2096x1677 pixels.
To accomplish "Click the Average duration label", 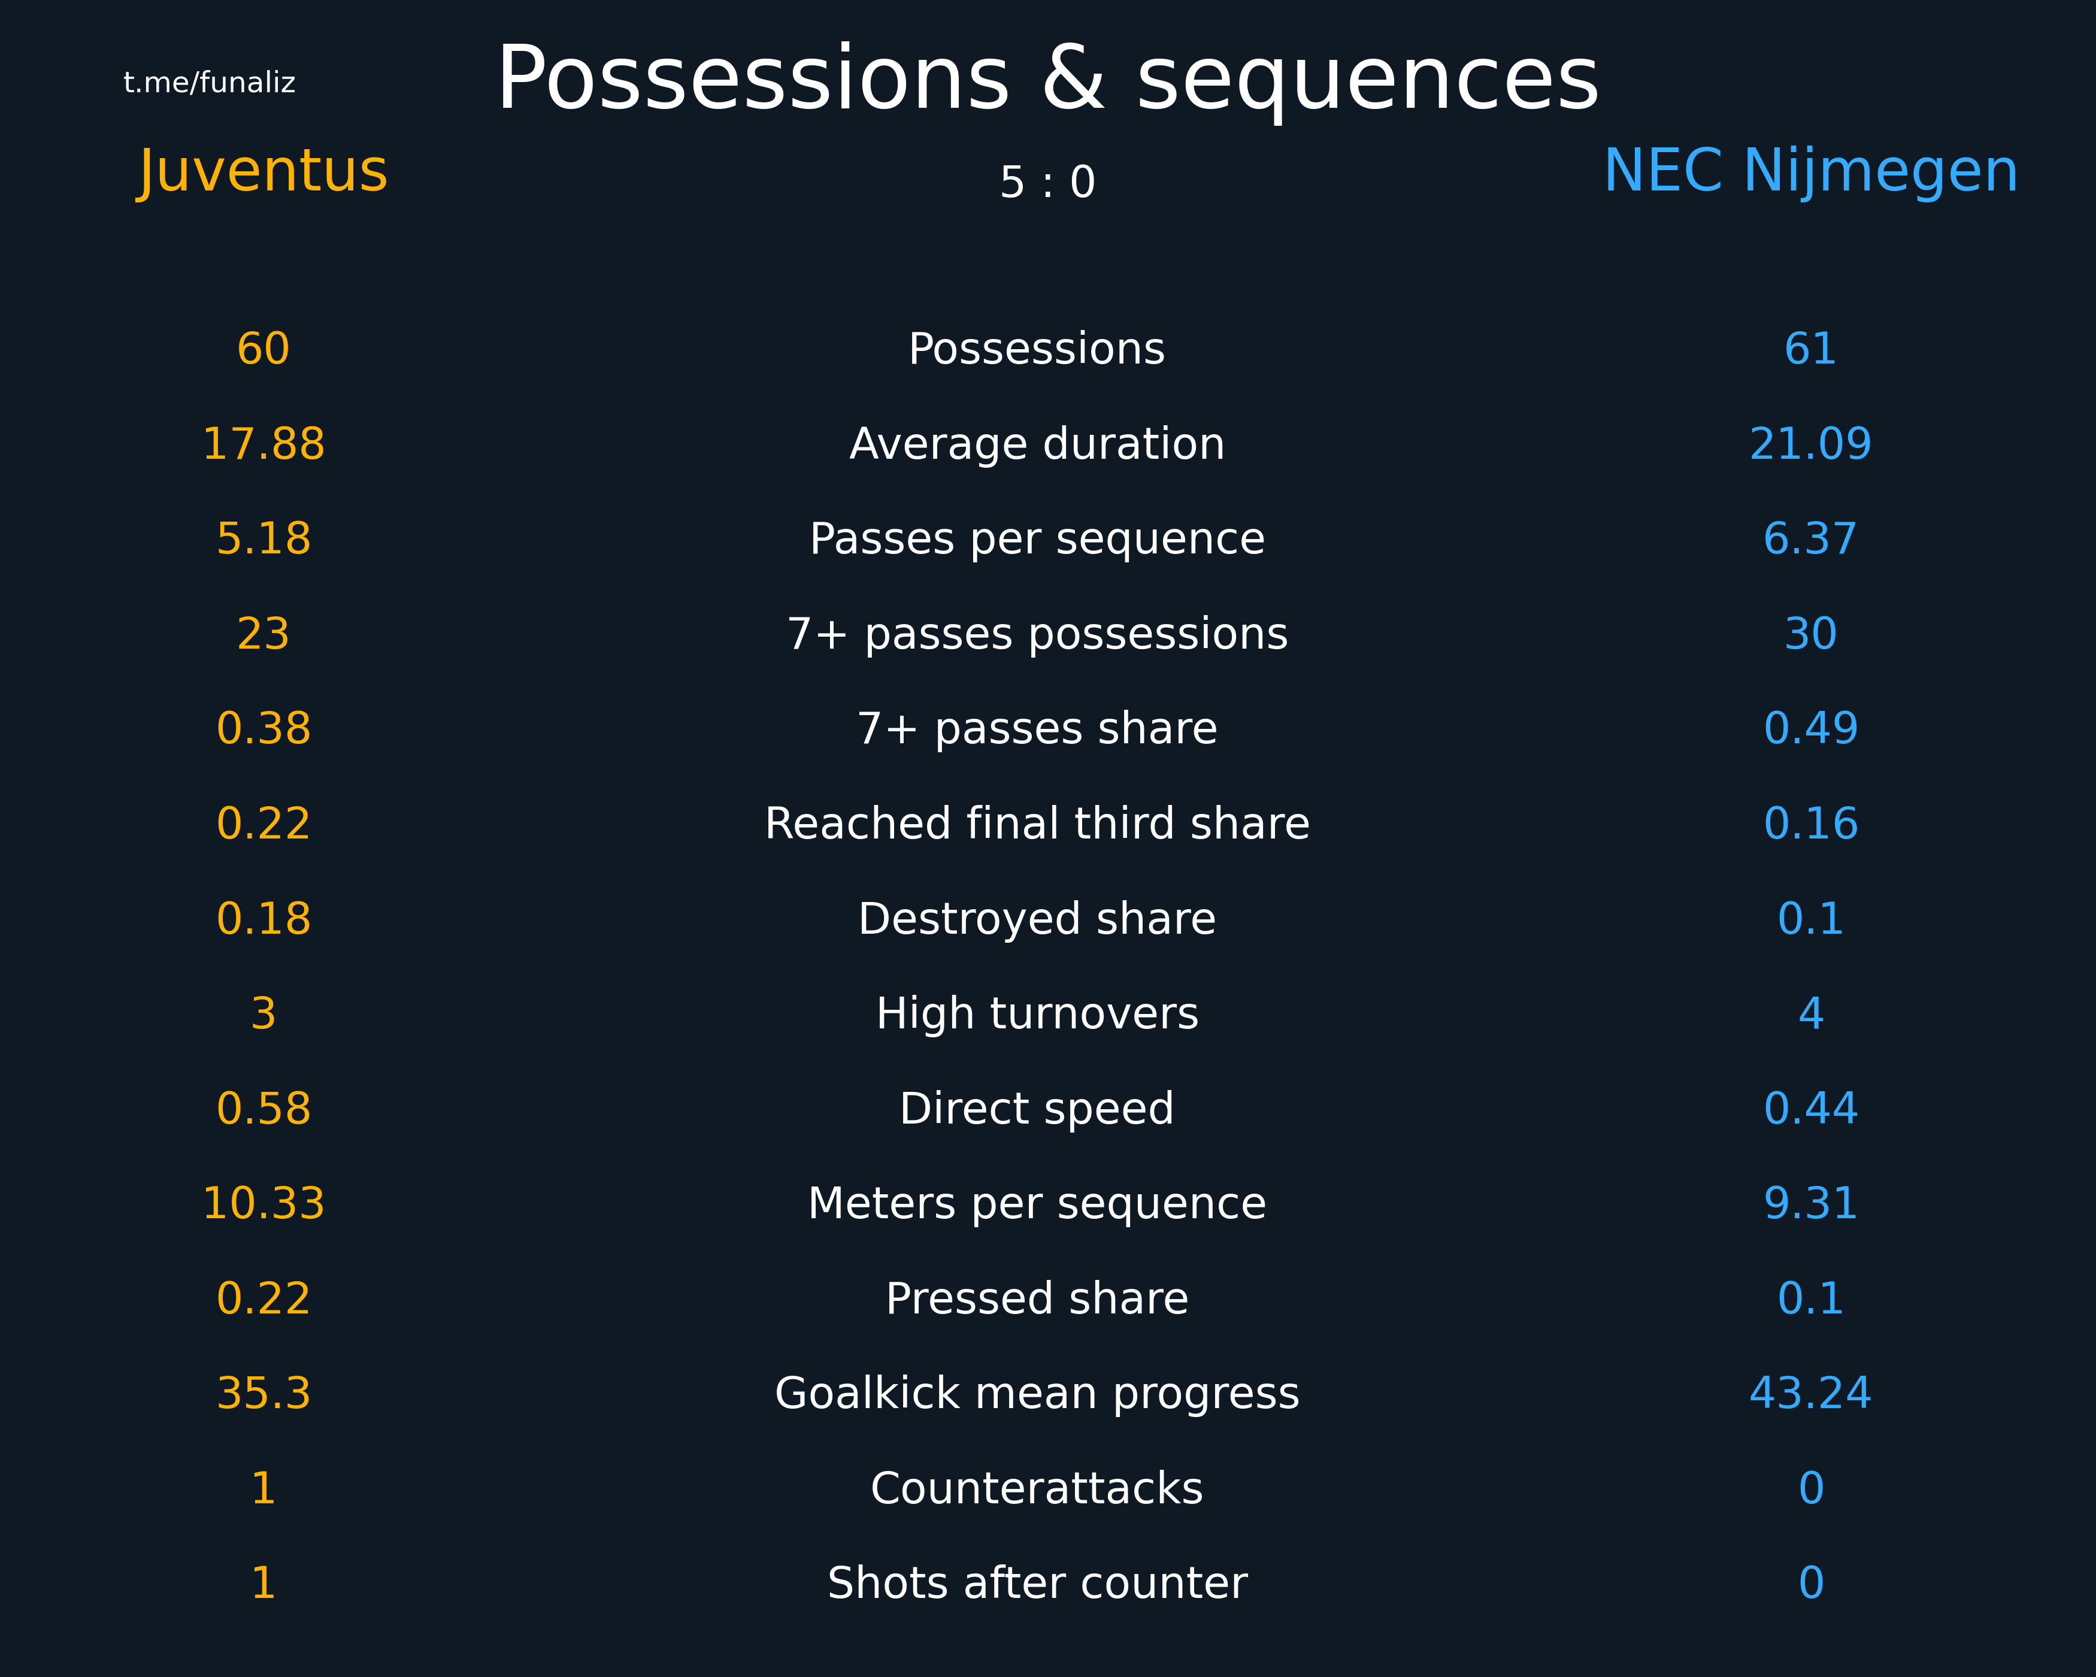I will point(1037,445).
